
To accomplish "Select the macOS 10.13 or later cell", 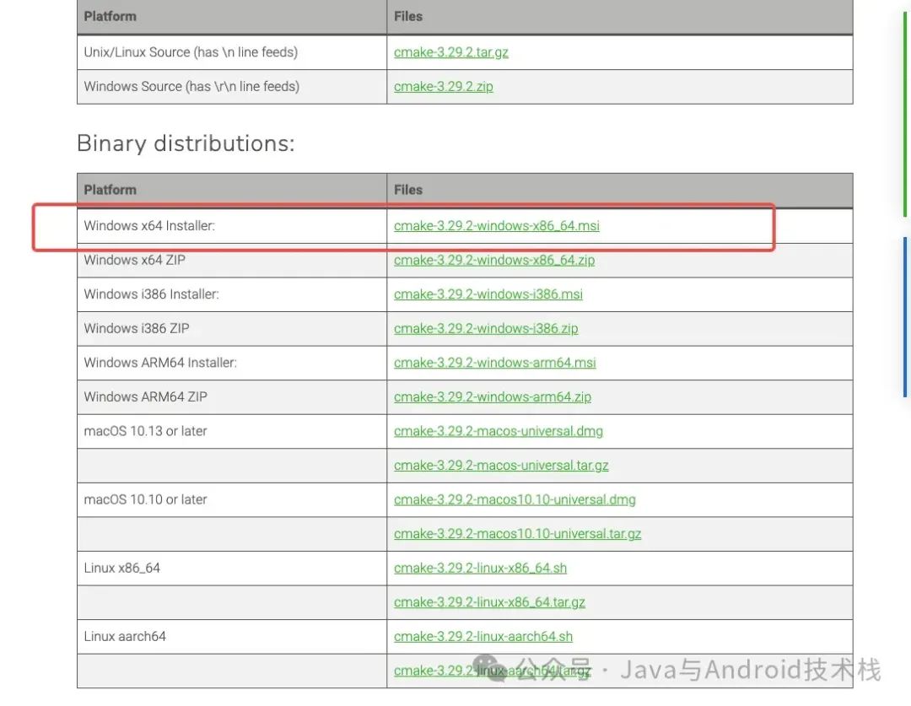I will click(x=232, y=431).
